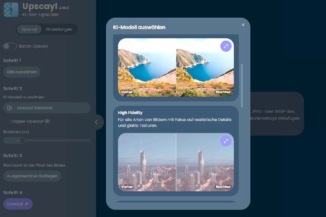Click the Doppel-Upscayl help question mark
326x217 pixels.
(x=47, y=121)
